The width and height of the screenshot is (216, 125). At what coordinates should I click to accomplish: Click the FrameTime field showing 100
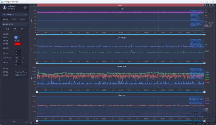(x=18, y=58)
